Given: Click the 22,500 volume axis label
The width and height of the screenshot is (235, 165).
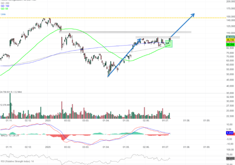Looking at the screenshot, I should [x=231, y=116].
